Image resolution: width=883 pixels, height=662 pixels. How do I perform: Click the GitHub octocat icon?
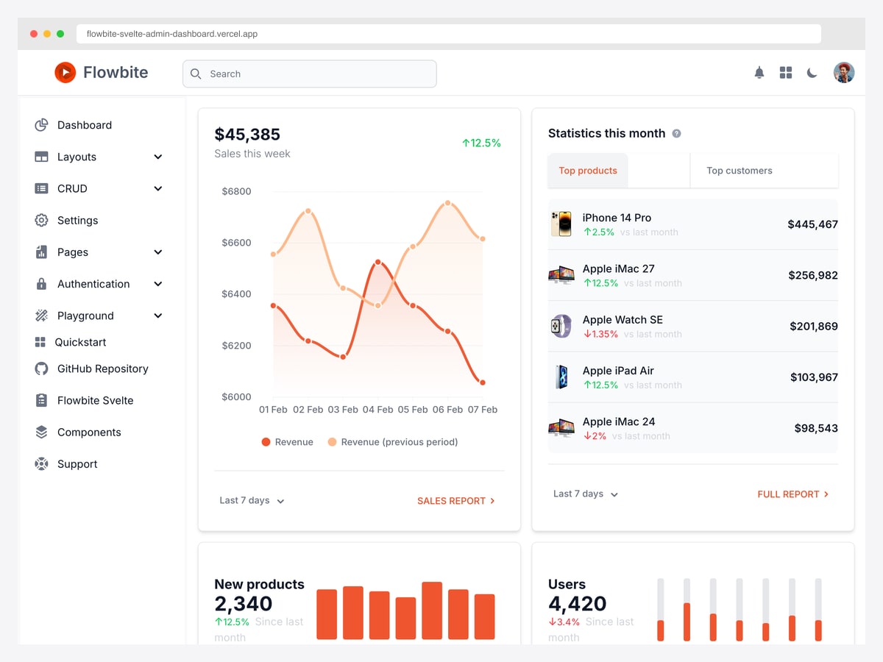[41, 369]
